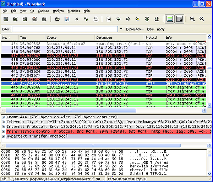Open the Edit menu

point(13,11)
